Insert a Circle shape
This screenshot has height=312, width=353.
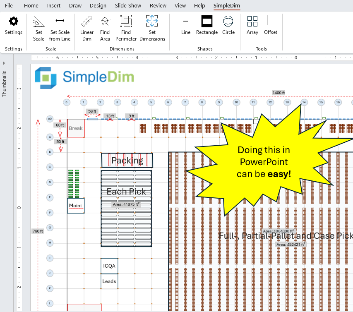pyautogui.click(x=228, y=26)
